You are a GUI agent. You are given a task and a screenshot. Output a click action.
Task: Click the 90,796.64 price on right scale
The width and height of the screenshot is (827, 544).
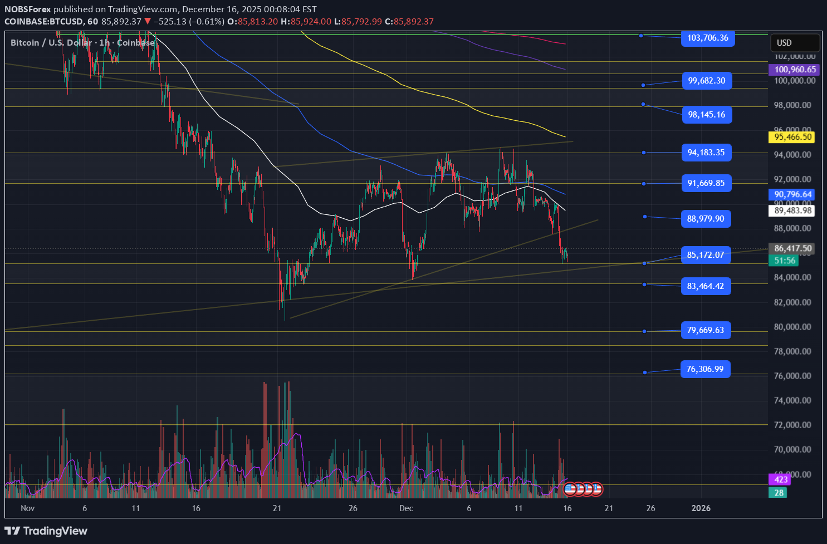click(x=793, y=194)
